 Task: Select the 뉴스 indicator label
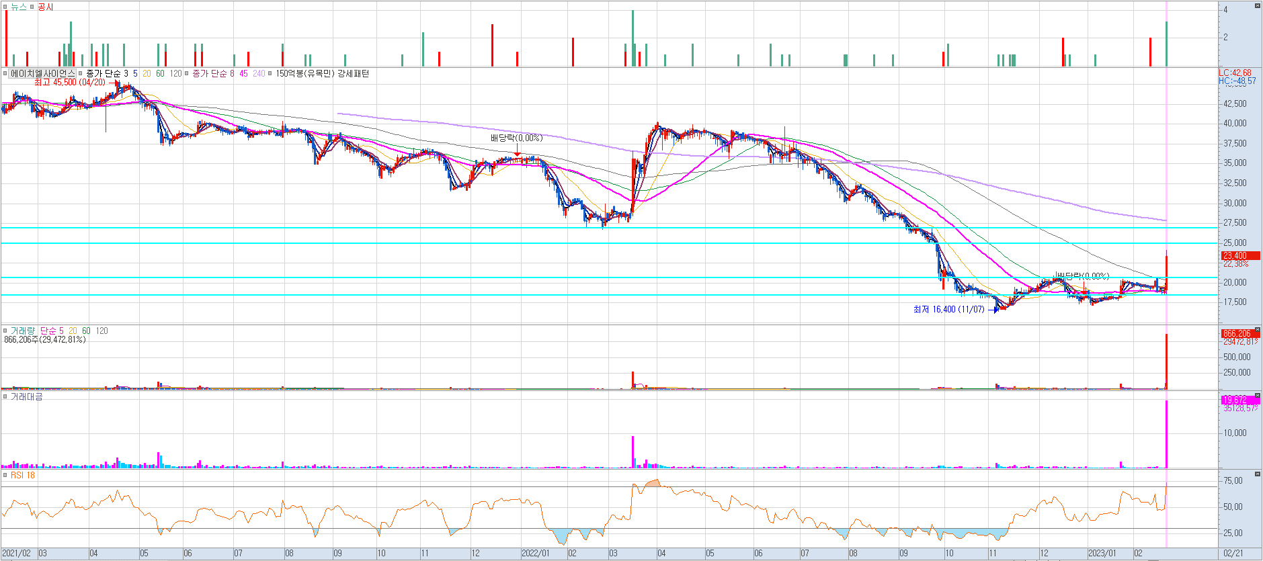click(19, 7)
